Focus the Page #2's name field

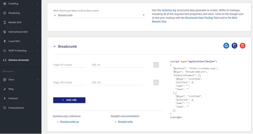69,82
